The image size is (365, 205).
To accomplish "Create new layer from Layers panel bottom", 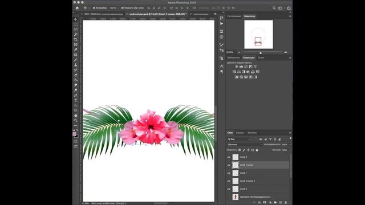I will (x=281, y=203).
